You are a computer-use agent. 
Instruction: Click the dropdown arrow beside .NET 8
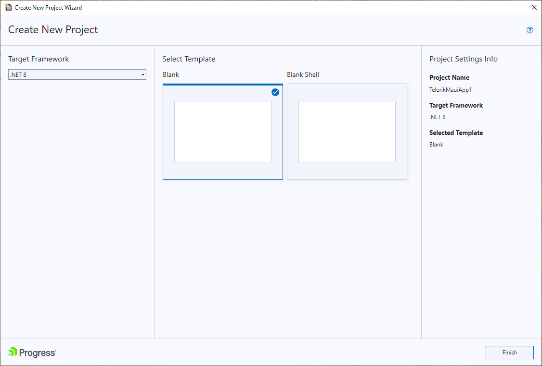pyautogui.click(x=142, y=74)
